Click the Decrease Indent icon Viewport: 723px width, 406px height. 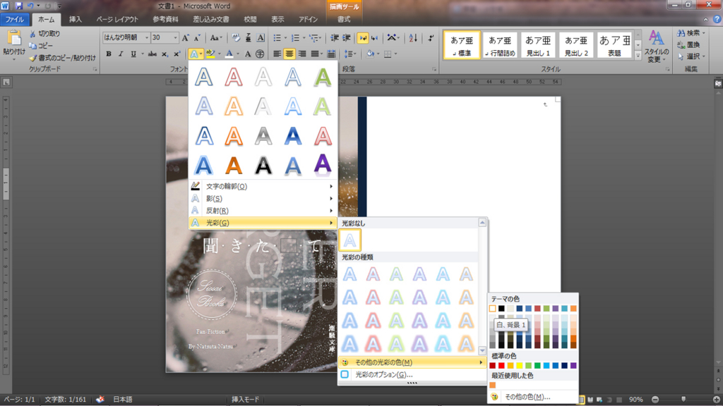(x=335, y=38)
